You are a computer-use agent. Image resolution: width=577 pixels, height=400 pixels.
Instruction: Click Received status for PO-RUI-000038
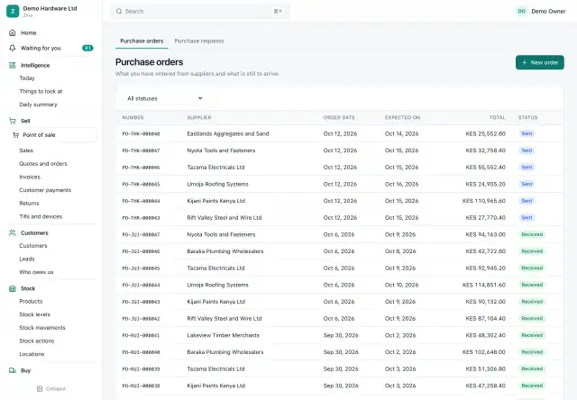click(532, 386)
